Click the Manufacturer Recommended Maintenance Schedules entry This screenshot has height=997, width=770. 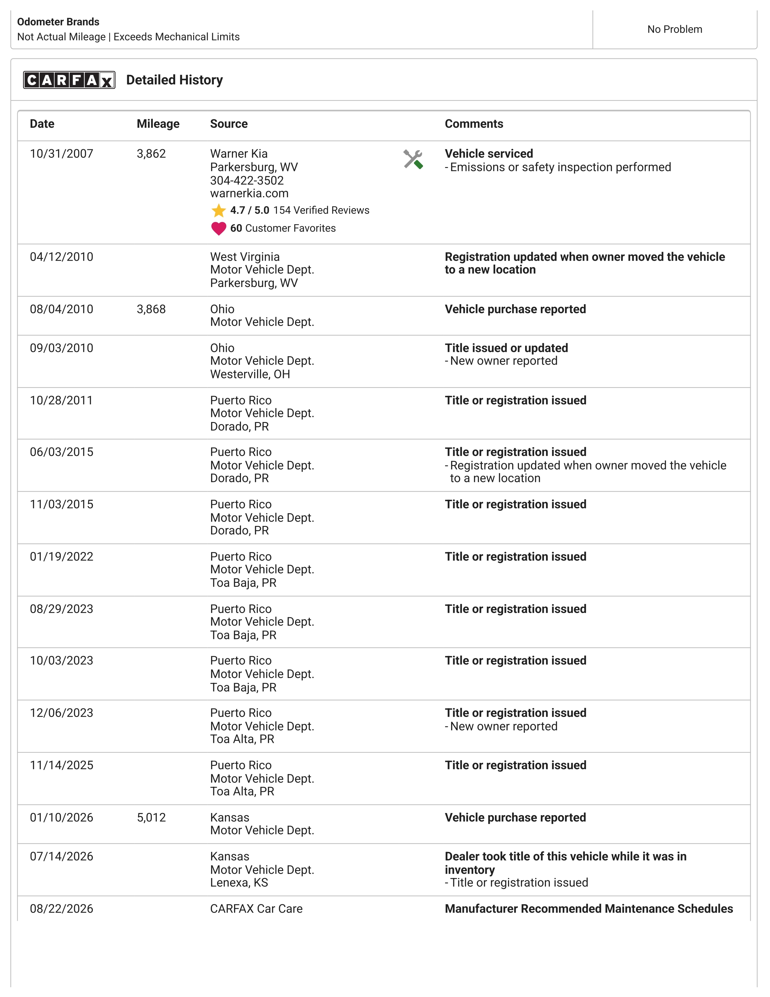pos(589,909)
